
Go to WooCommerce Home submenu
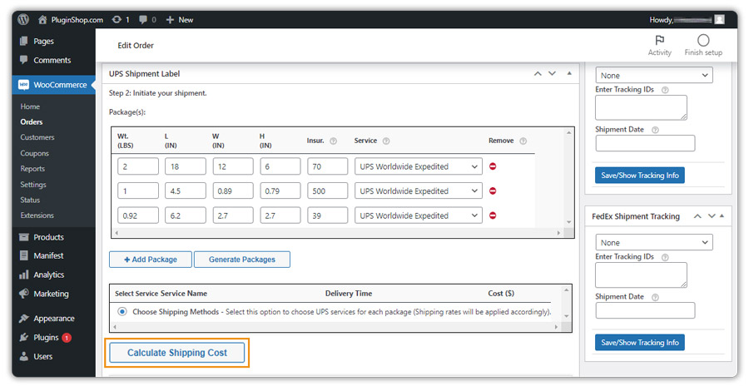pos(30,106)
